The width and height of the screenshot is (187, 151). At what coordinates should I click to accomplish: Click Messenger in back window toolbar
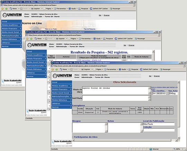115,9
